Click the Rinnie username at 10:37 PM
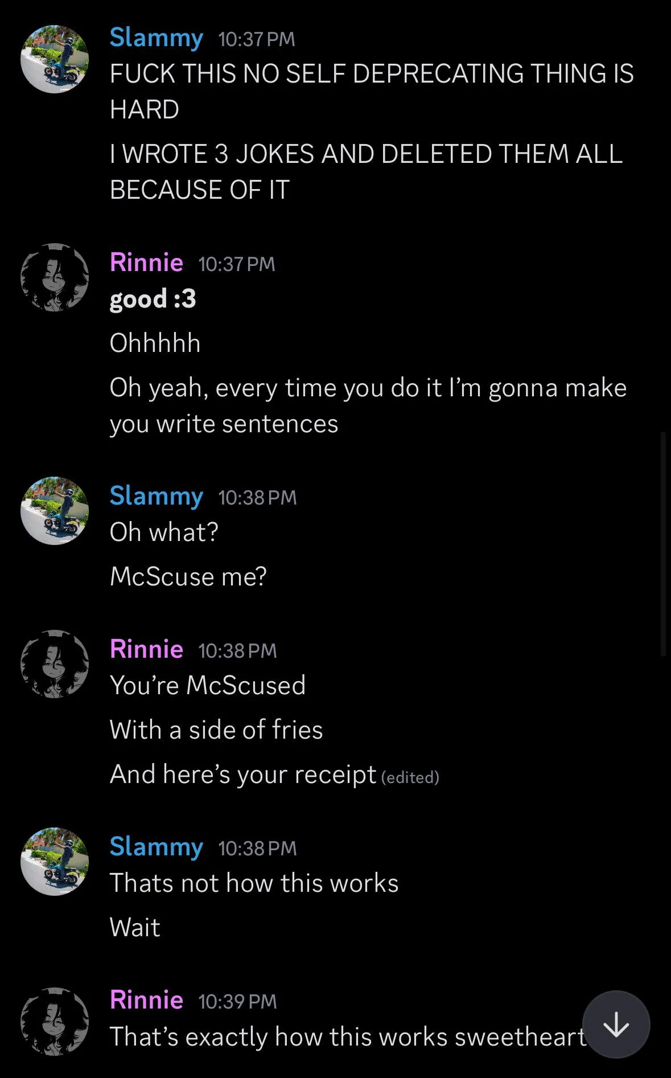Image resolution: width=671 pixels, height=1078 pixels. (x=146, y=263)
